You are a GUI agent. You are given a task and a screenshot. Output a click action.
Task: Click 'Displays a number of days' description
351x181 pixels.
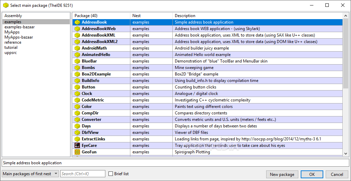pyautogui.click(x=216, y=126)
